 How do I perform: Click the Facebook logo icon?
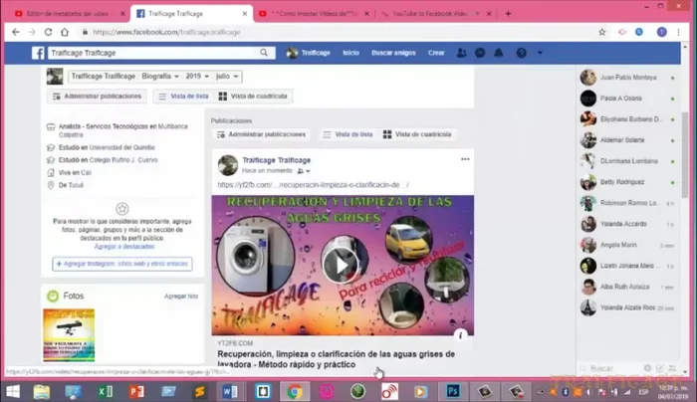pyautogui.click(x=38, y=53)
